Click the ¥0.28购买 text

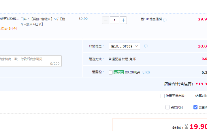tap(133, 72)
